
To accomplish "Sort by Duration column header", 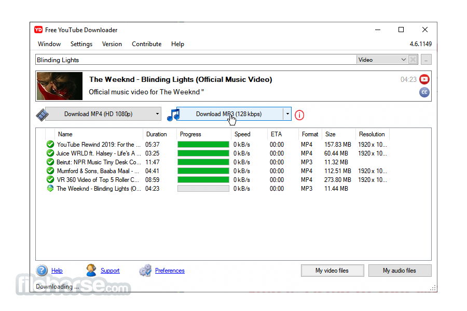I will 156,134.
